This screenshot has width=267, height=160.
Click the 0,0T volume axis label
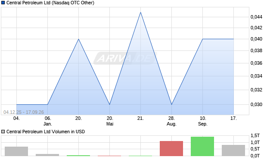tap(255, 156)
